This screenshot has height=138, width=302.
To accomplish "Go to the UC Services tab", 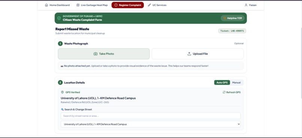I will coord(157,5).
